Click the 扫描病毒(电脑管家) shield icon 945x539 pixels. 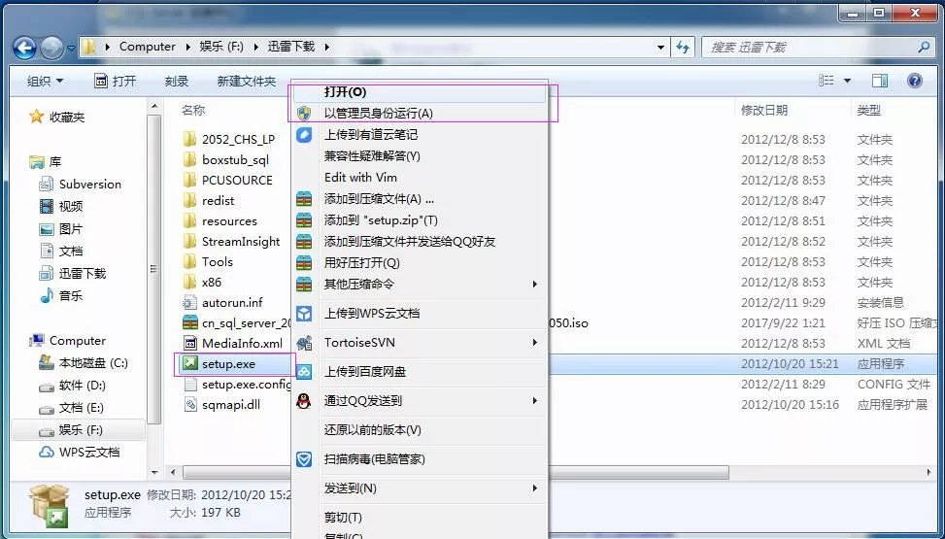tap(304, 459)
